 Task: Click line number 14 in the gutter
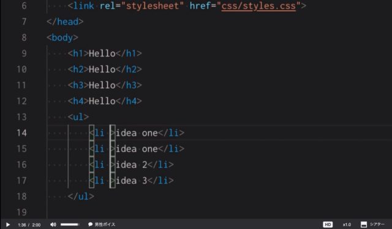22,133
